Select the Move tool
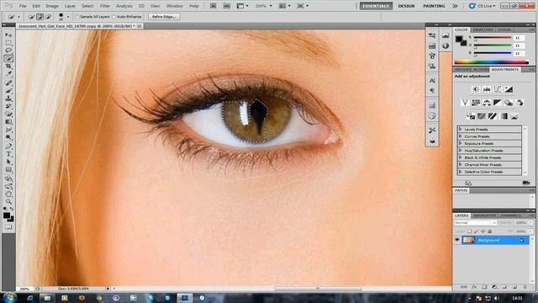538x303 pixels. [x=8, y=35]
